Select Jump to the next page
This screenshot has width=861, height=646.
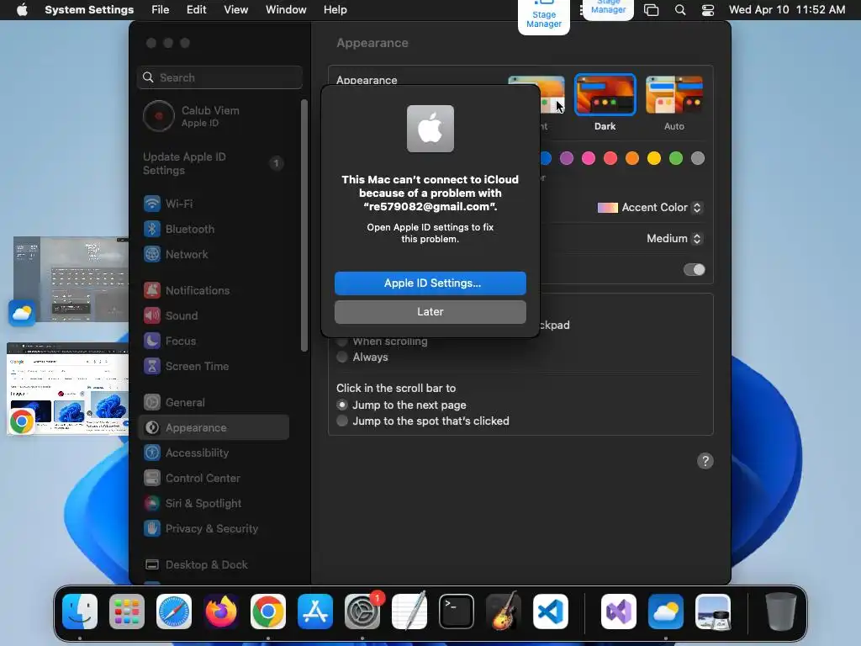342,405
